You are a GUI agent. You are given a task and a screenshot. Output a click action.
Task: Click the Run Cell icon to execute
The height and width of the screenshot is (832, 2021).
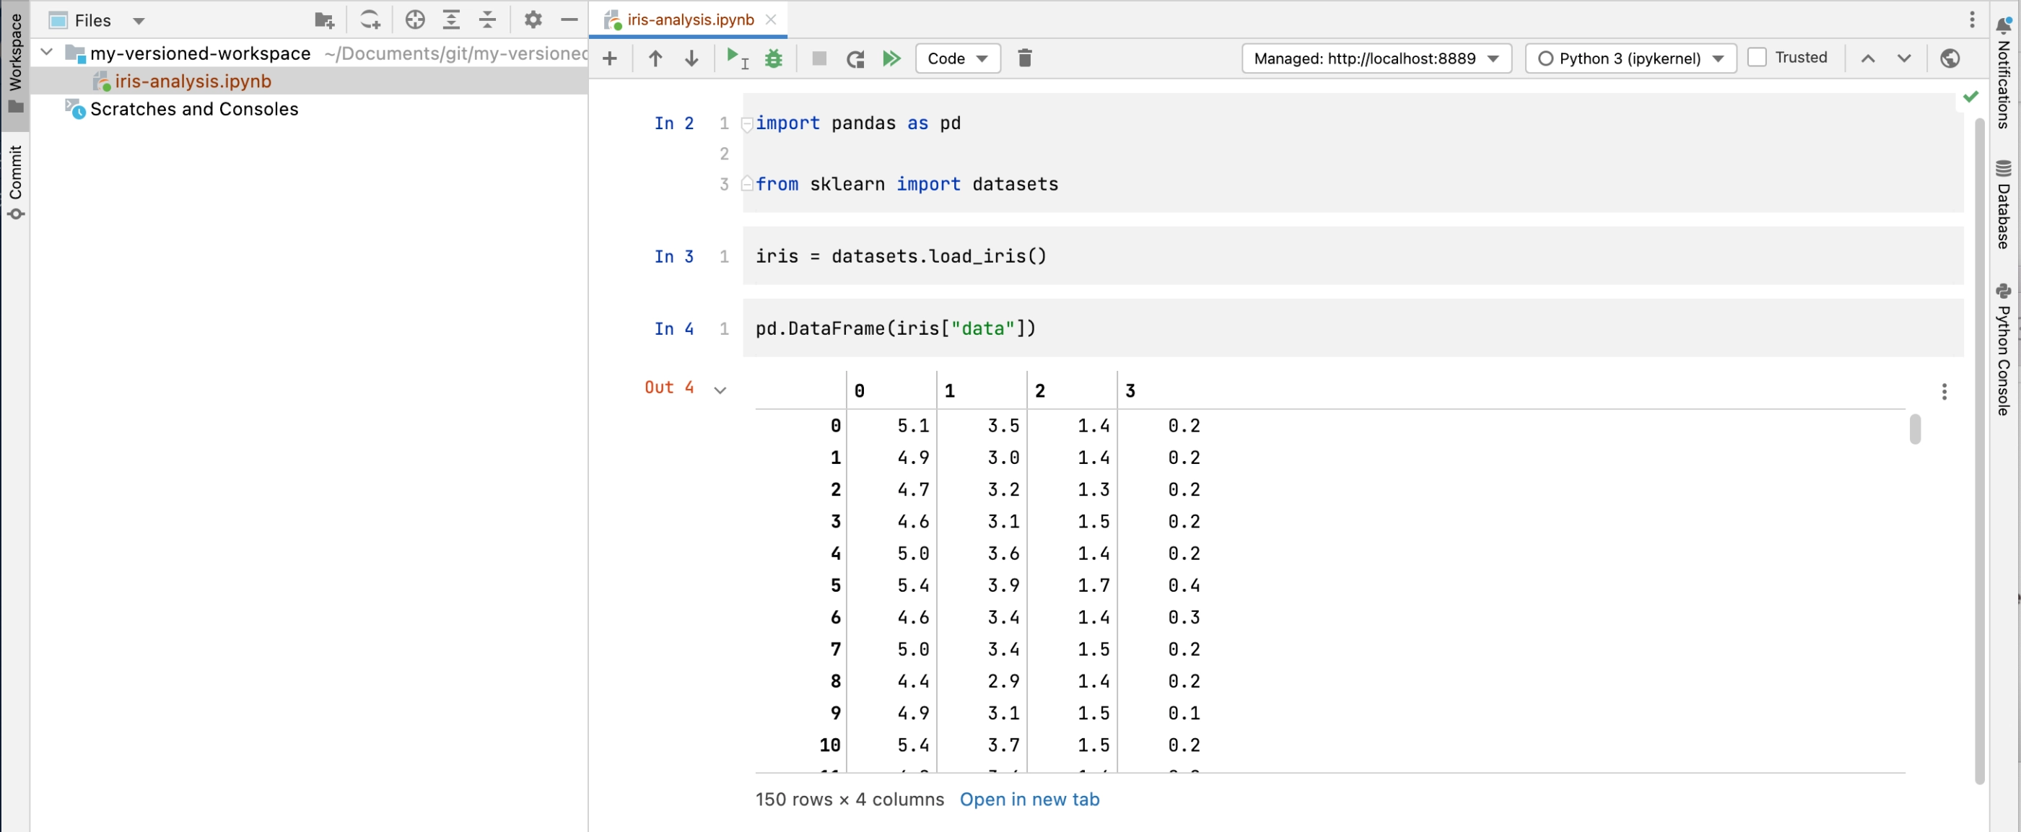coord(730,57)
